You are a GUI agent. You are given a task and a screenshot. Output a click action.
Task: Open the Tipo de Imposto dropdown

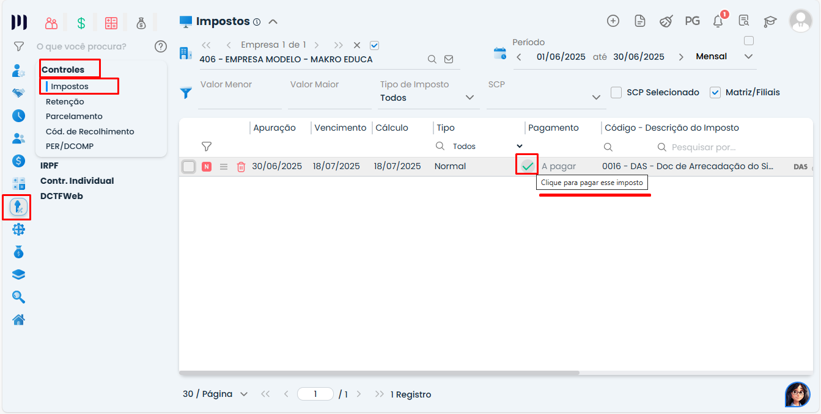pos(427,97)
